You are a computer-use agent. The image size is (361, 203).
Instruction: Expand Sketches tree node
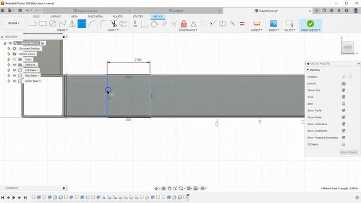(x=9, y=65)
